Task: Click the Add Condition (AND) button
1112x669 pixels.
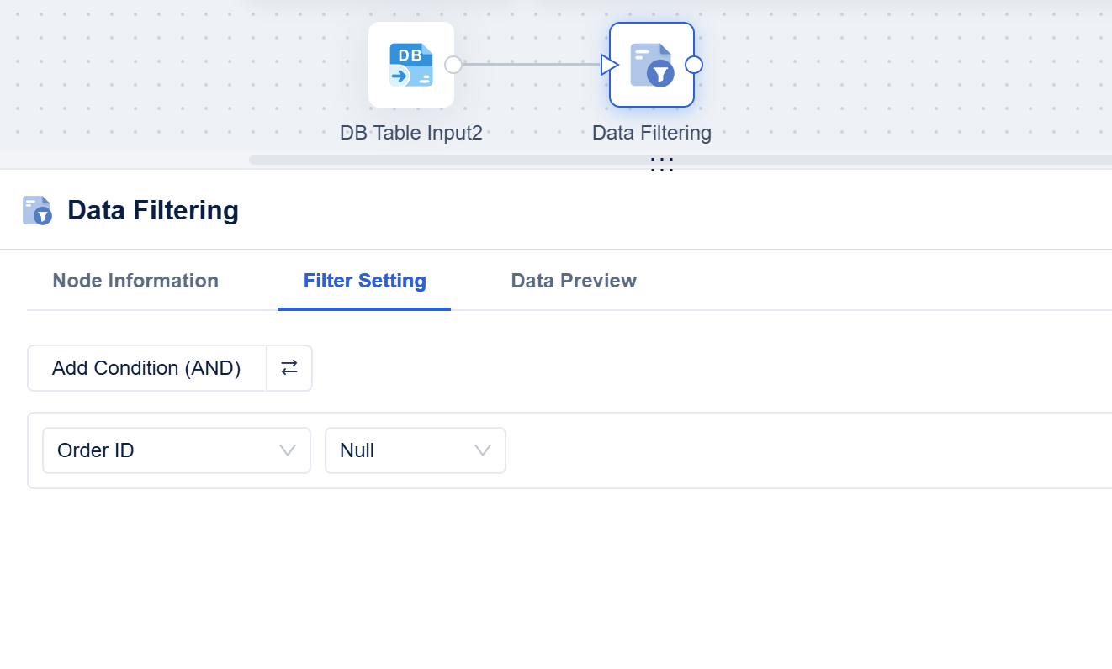Action: 146,368
